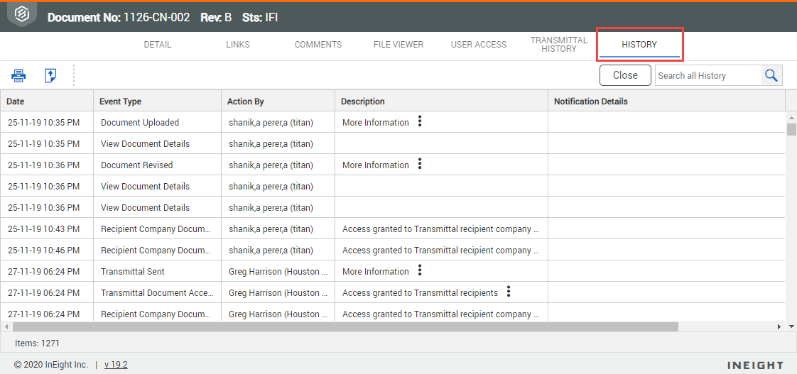Click View Document Details at 10:35 PM
Screen dimensions: 797x374
[x=146, y=144]
